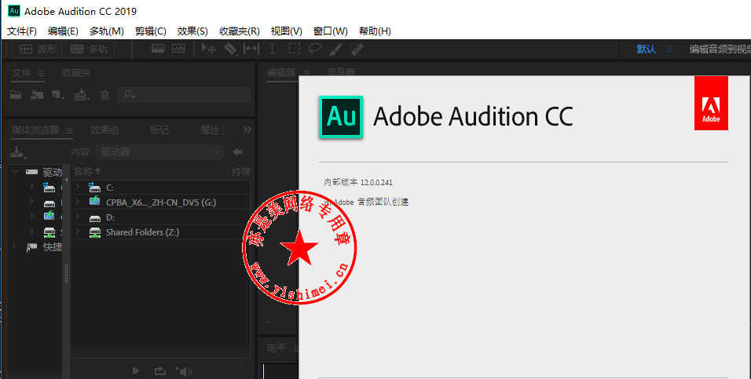Open the 收藏夹(R) menu
751x379 pixels.
tap(240, 31)
